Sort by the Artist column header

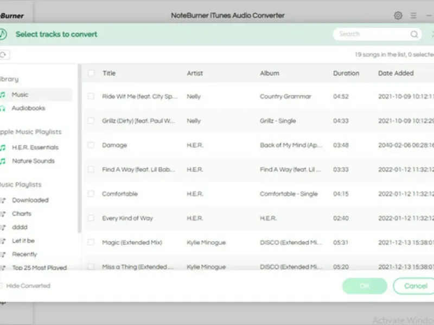click(x=195, y=73)
